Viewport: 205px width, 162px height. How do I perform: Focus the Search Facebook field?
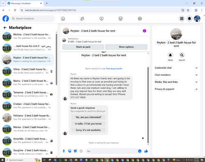tap(33, 19)
